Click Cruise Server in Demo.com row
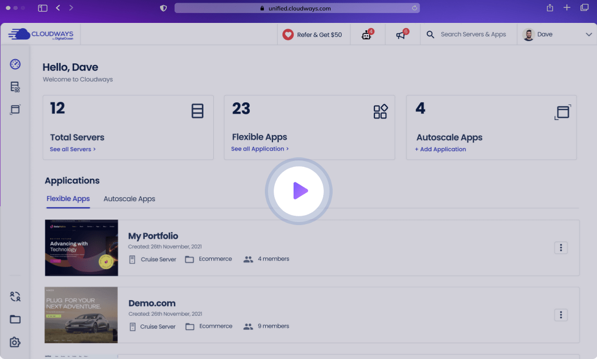597x359 pixels. pyautogui.click(x=157, y=327)
